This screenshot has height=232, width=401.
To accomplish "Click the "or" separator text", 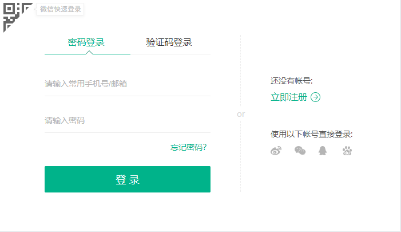I will 241,114.
